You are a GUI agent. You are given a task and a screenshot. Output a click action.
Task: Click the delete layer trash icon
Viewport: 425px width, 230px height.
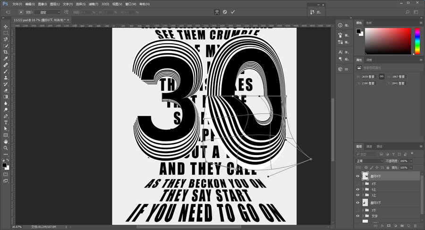pyautogui.click(x=415, y=226)
